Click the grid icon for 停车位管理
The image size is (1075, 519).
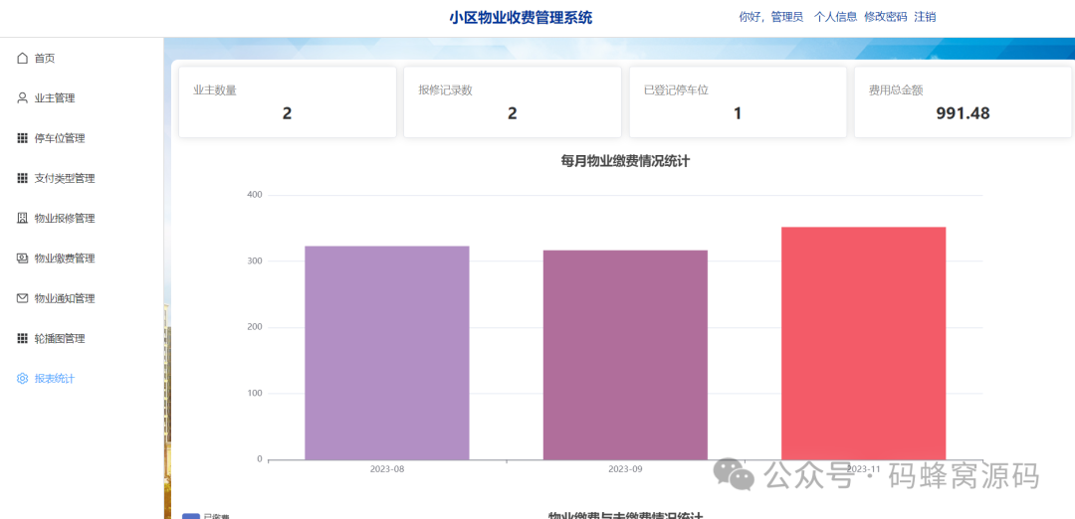(x=22, y=138)
